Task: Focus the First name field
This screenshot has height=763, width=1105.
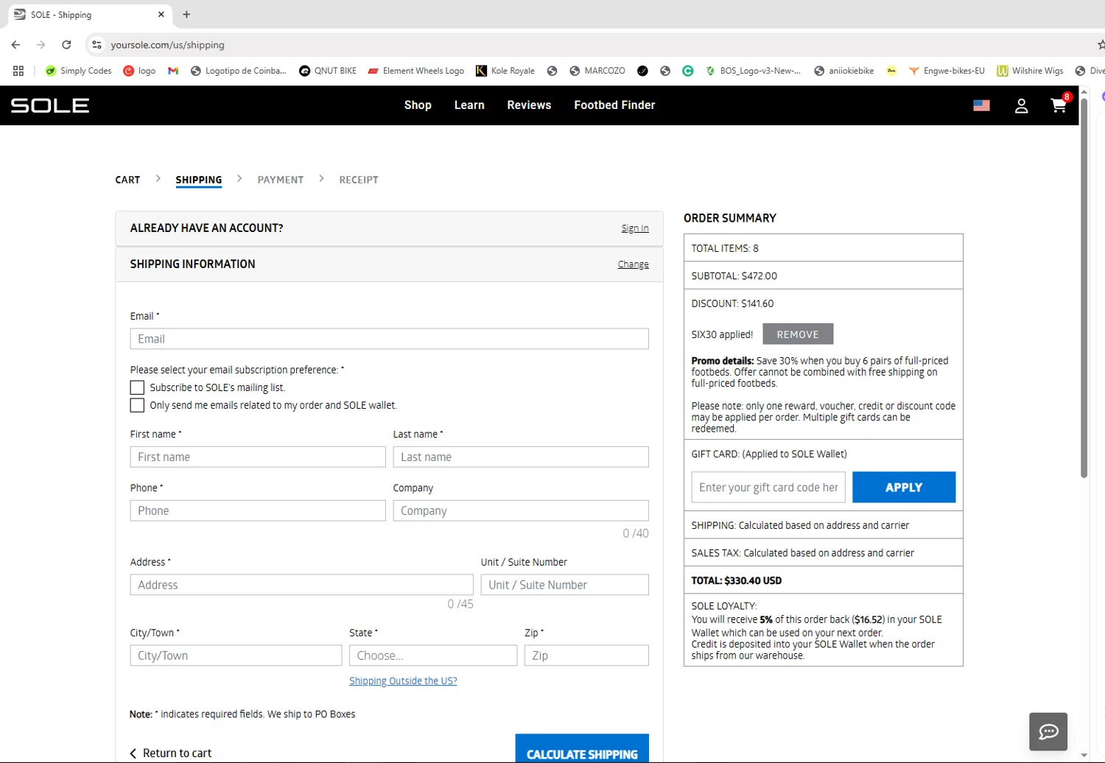Action: click(x=258, y=457)
